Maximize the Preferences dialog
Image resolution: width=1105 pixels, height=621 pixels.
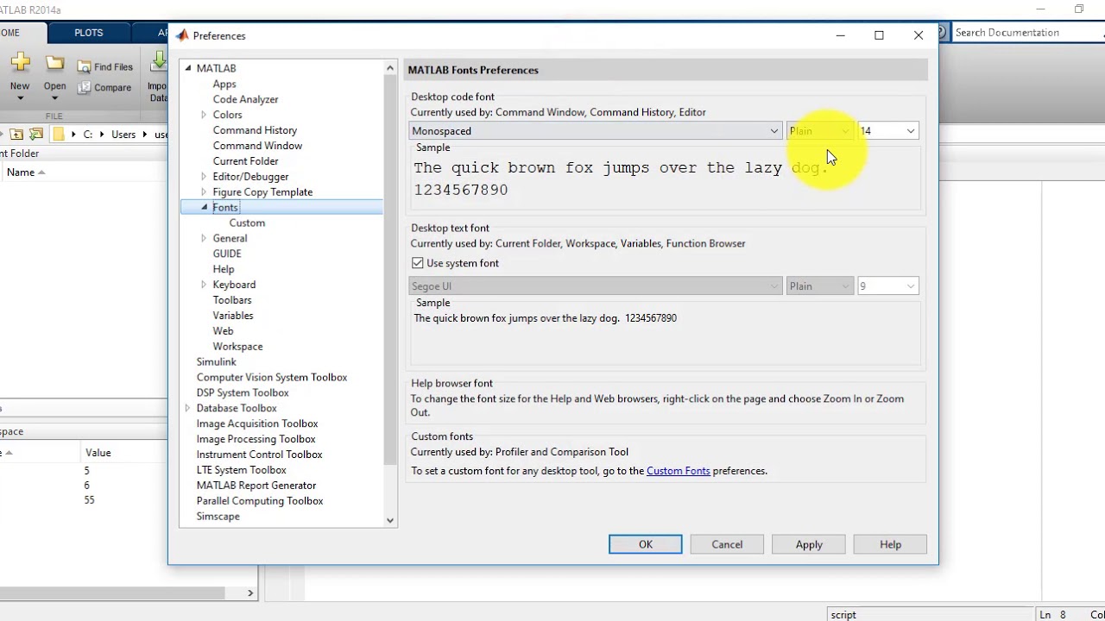tap(879, 35)
